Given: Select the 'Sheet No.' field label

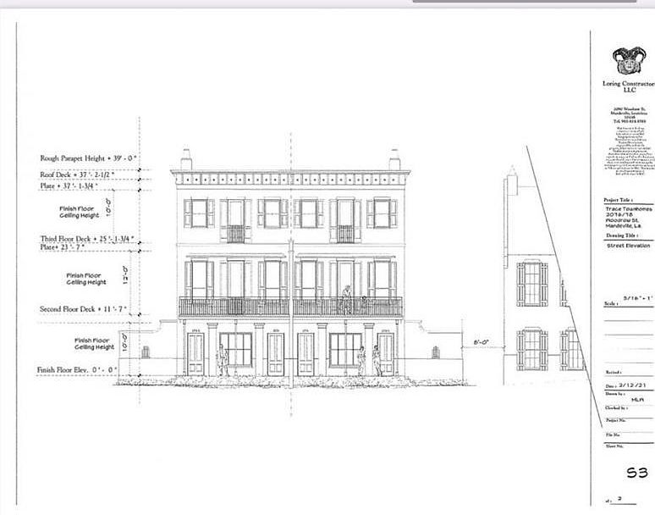Looking at the screenshot, I should point(614,446).
